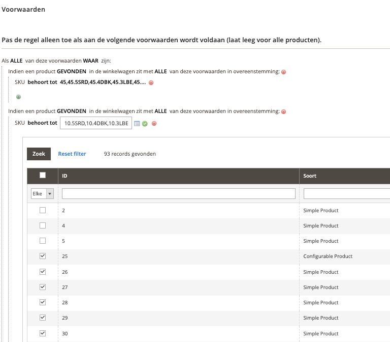Sort grid by Soort column header
This screenshot has height=342, width=390.
click(x=310, y=176)
